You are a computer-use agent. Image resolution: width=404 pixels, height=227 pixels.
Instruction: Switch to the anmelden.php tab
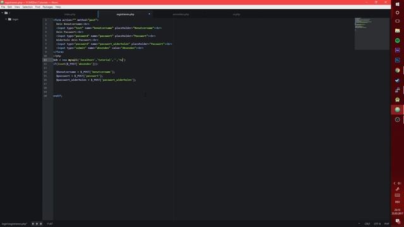(x=181, y=15)
